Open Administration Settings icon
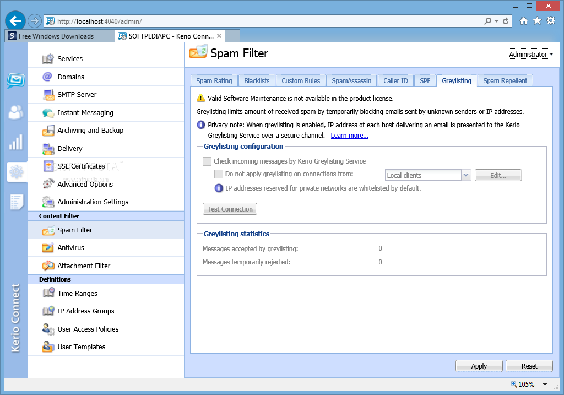 click(x=48, y=202)
